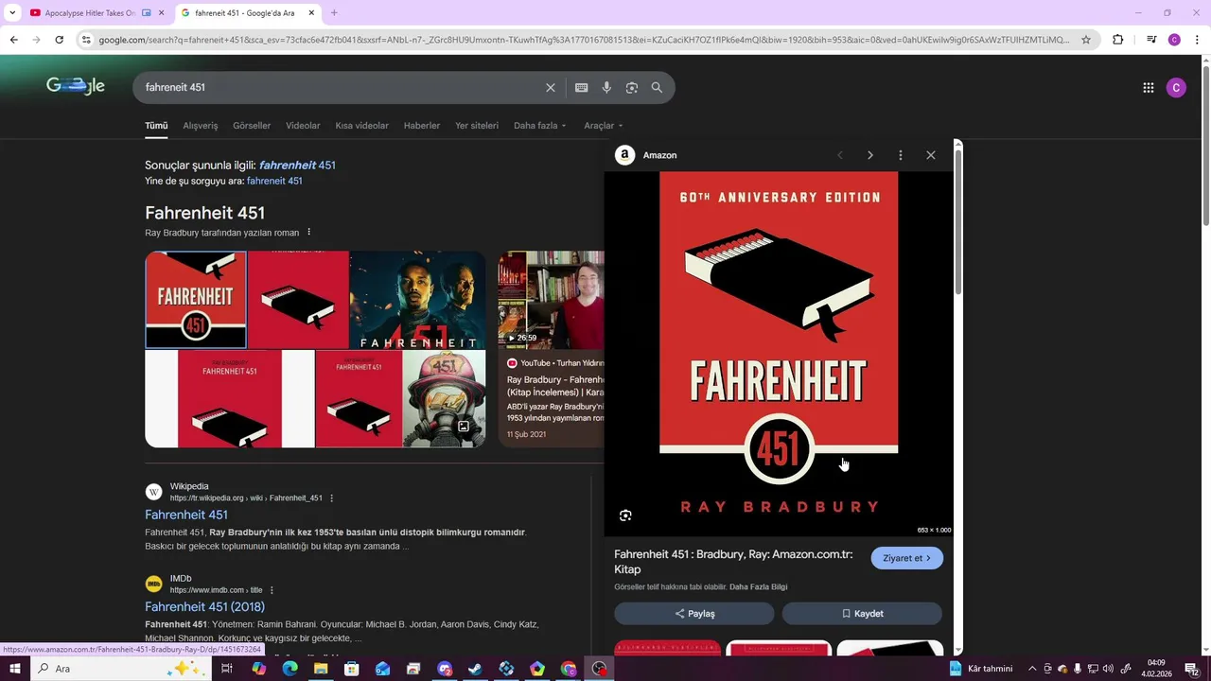Viewport: 1211px width, 681px height.
Task: Play the Turhan Yıldırım YouTube video
Action: 552,300
